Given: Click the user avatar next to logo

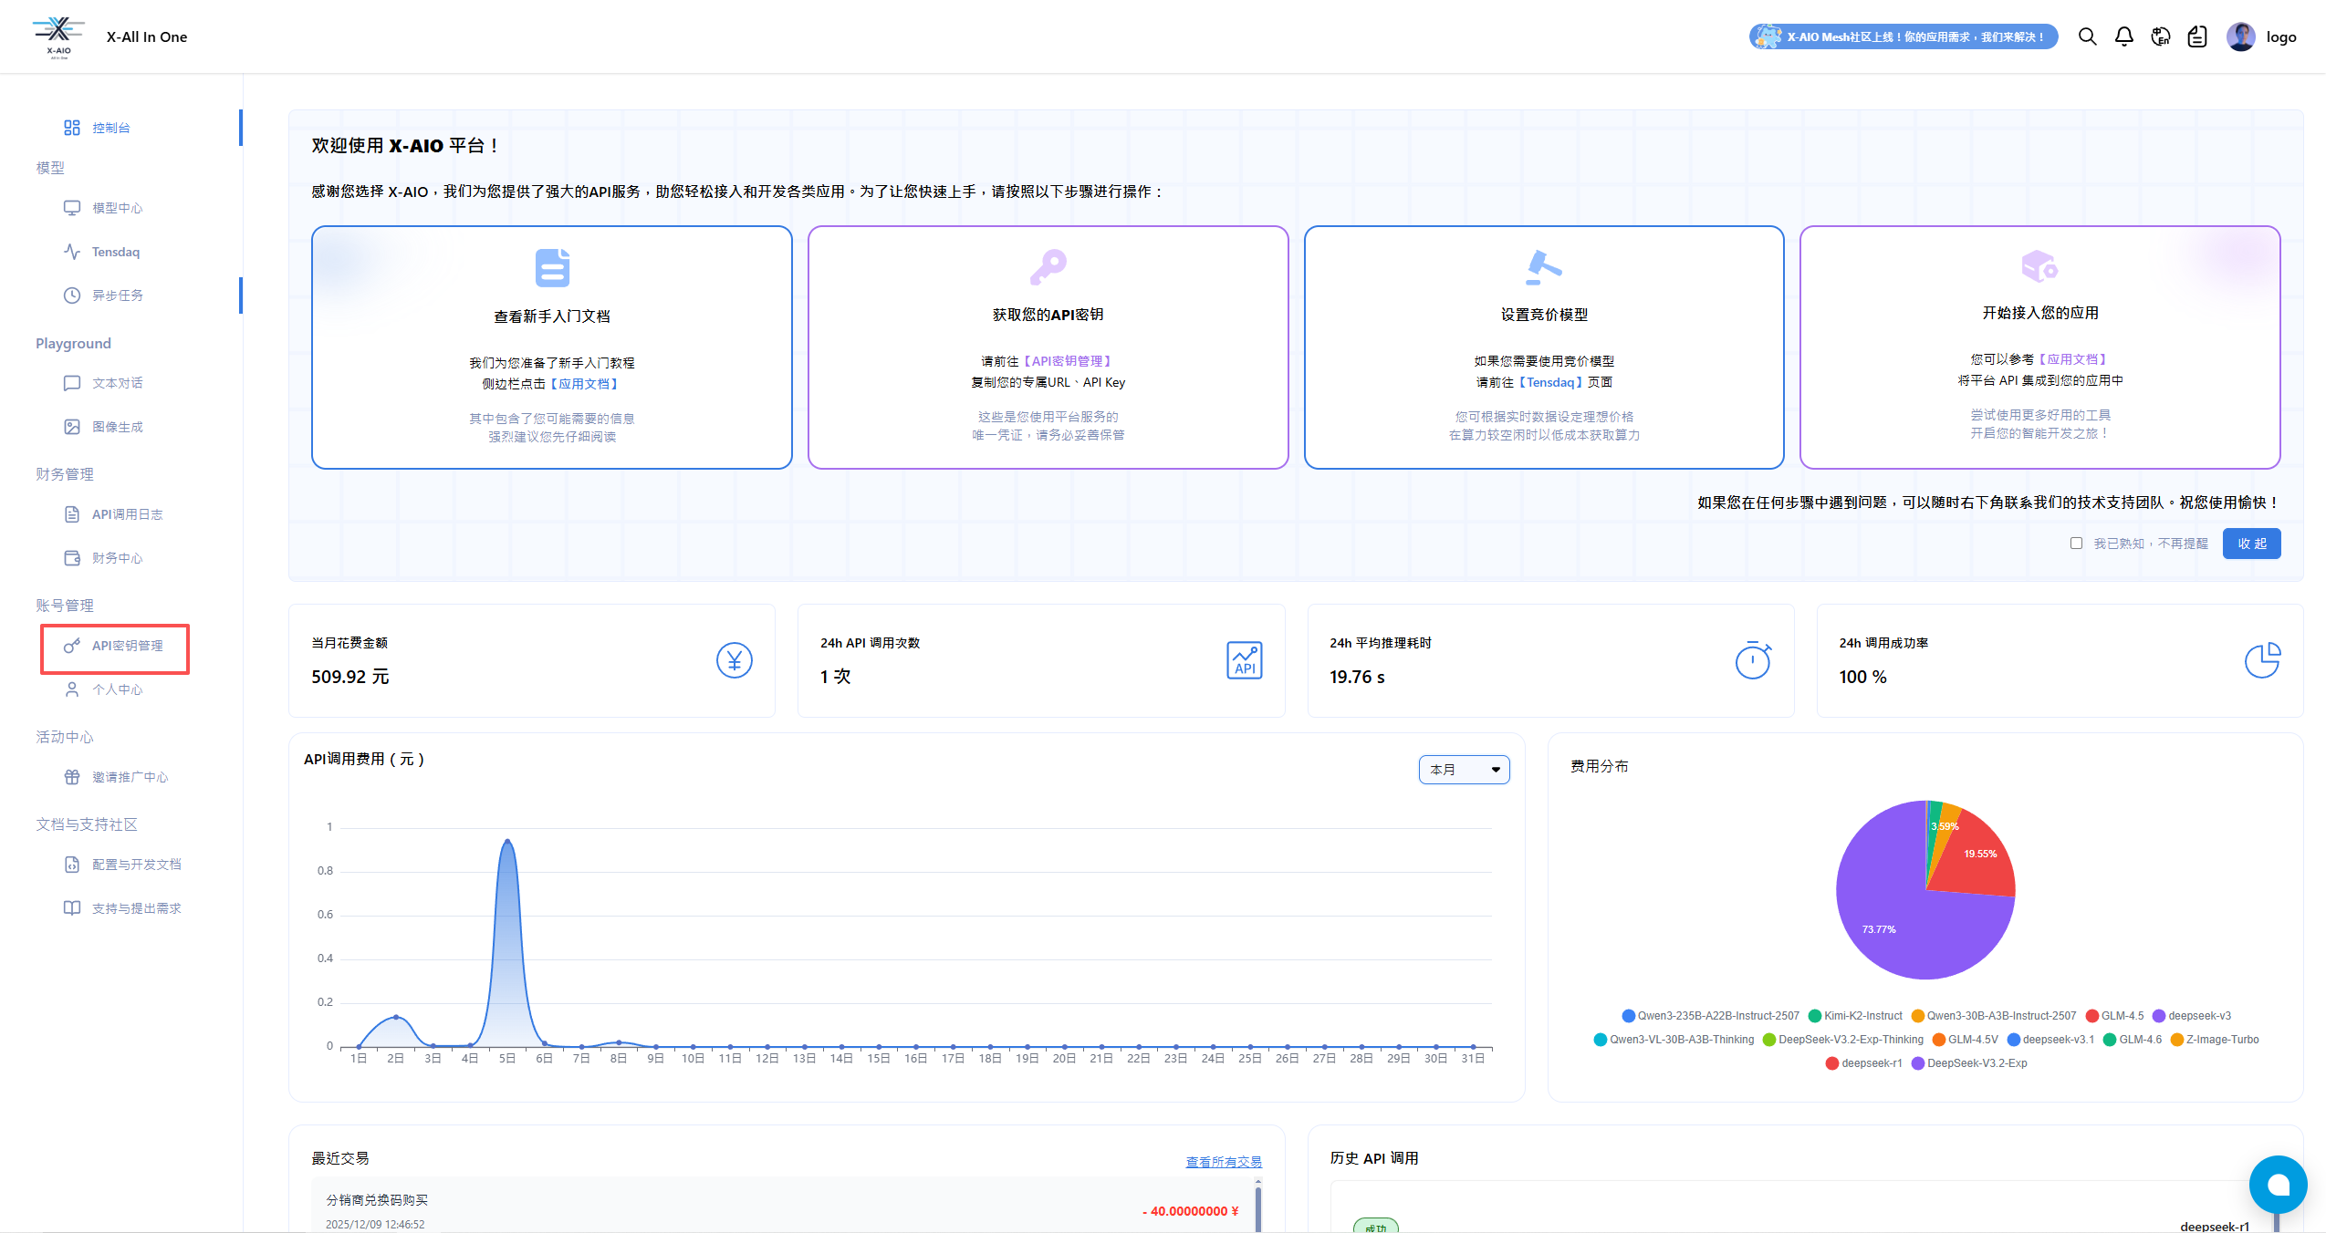Looking at the screenshot, I should click(2240, 36).
